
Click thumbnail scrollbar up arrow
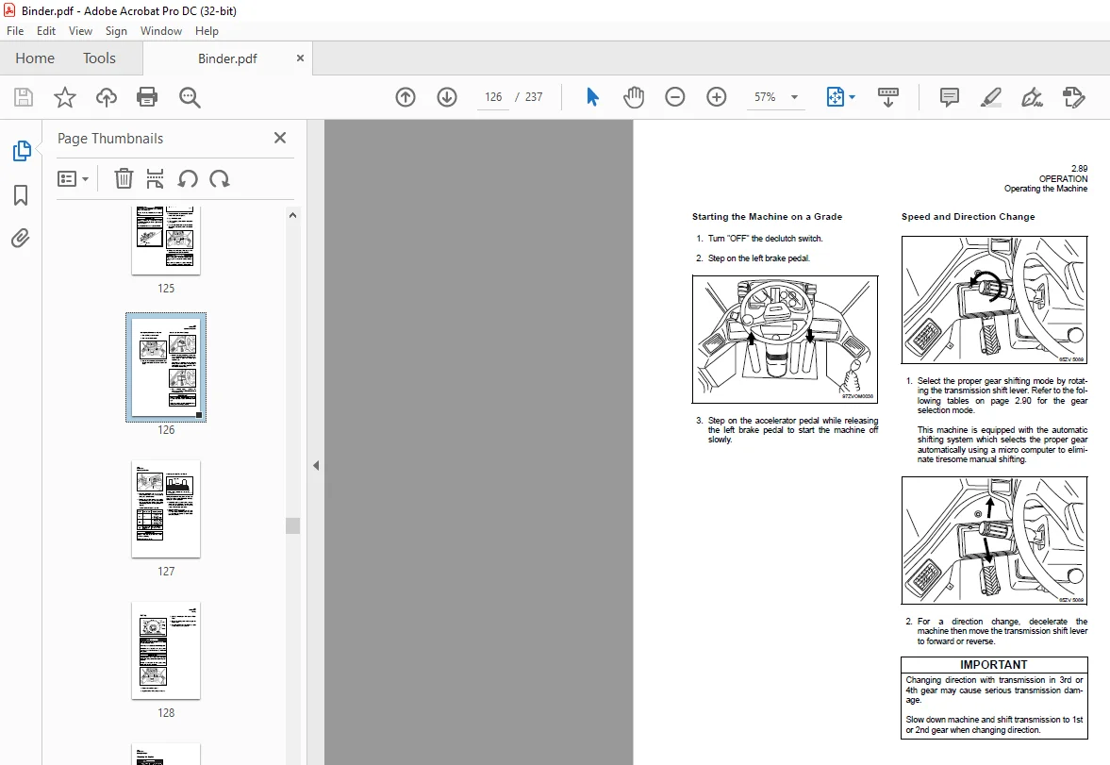292,215
